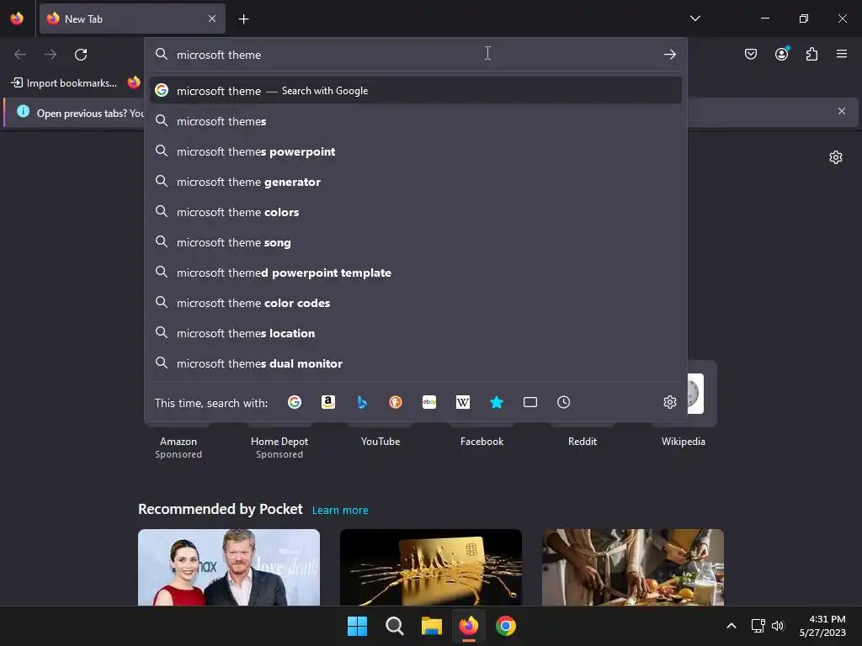Expand the list all tabs chevron
862x646 pixels.
pyautogui.click(x=694, y=19)
